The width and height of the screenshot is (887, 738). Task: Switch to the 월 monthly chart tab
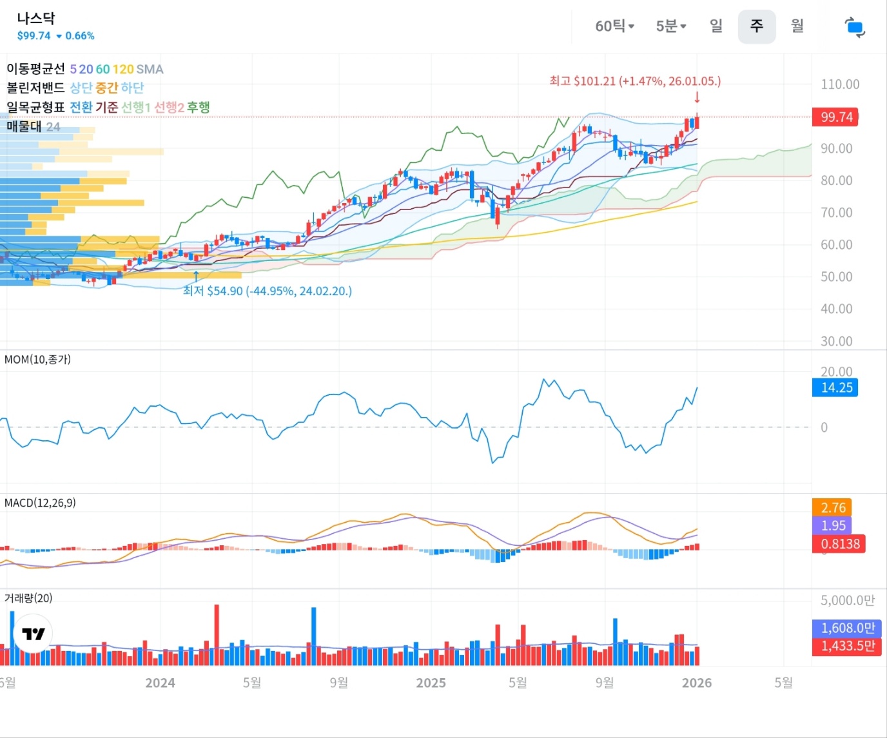coord(797,26)
